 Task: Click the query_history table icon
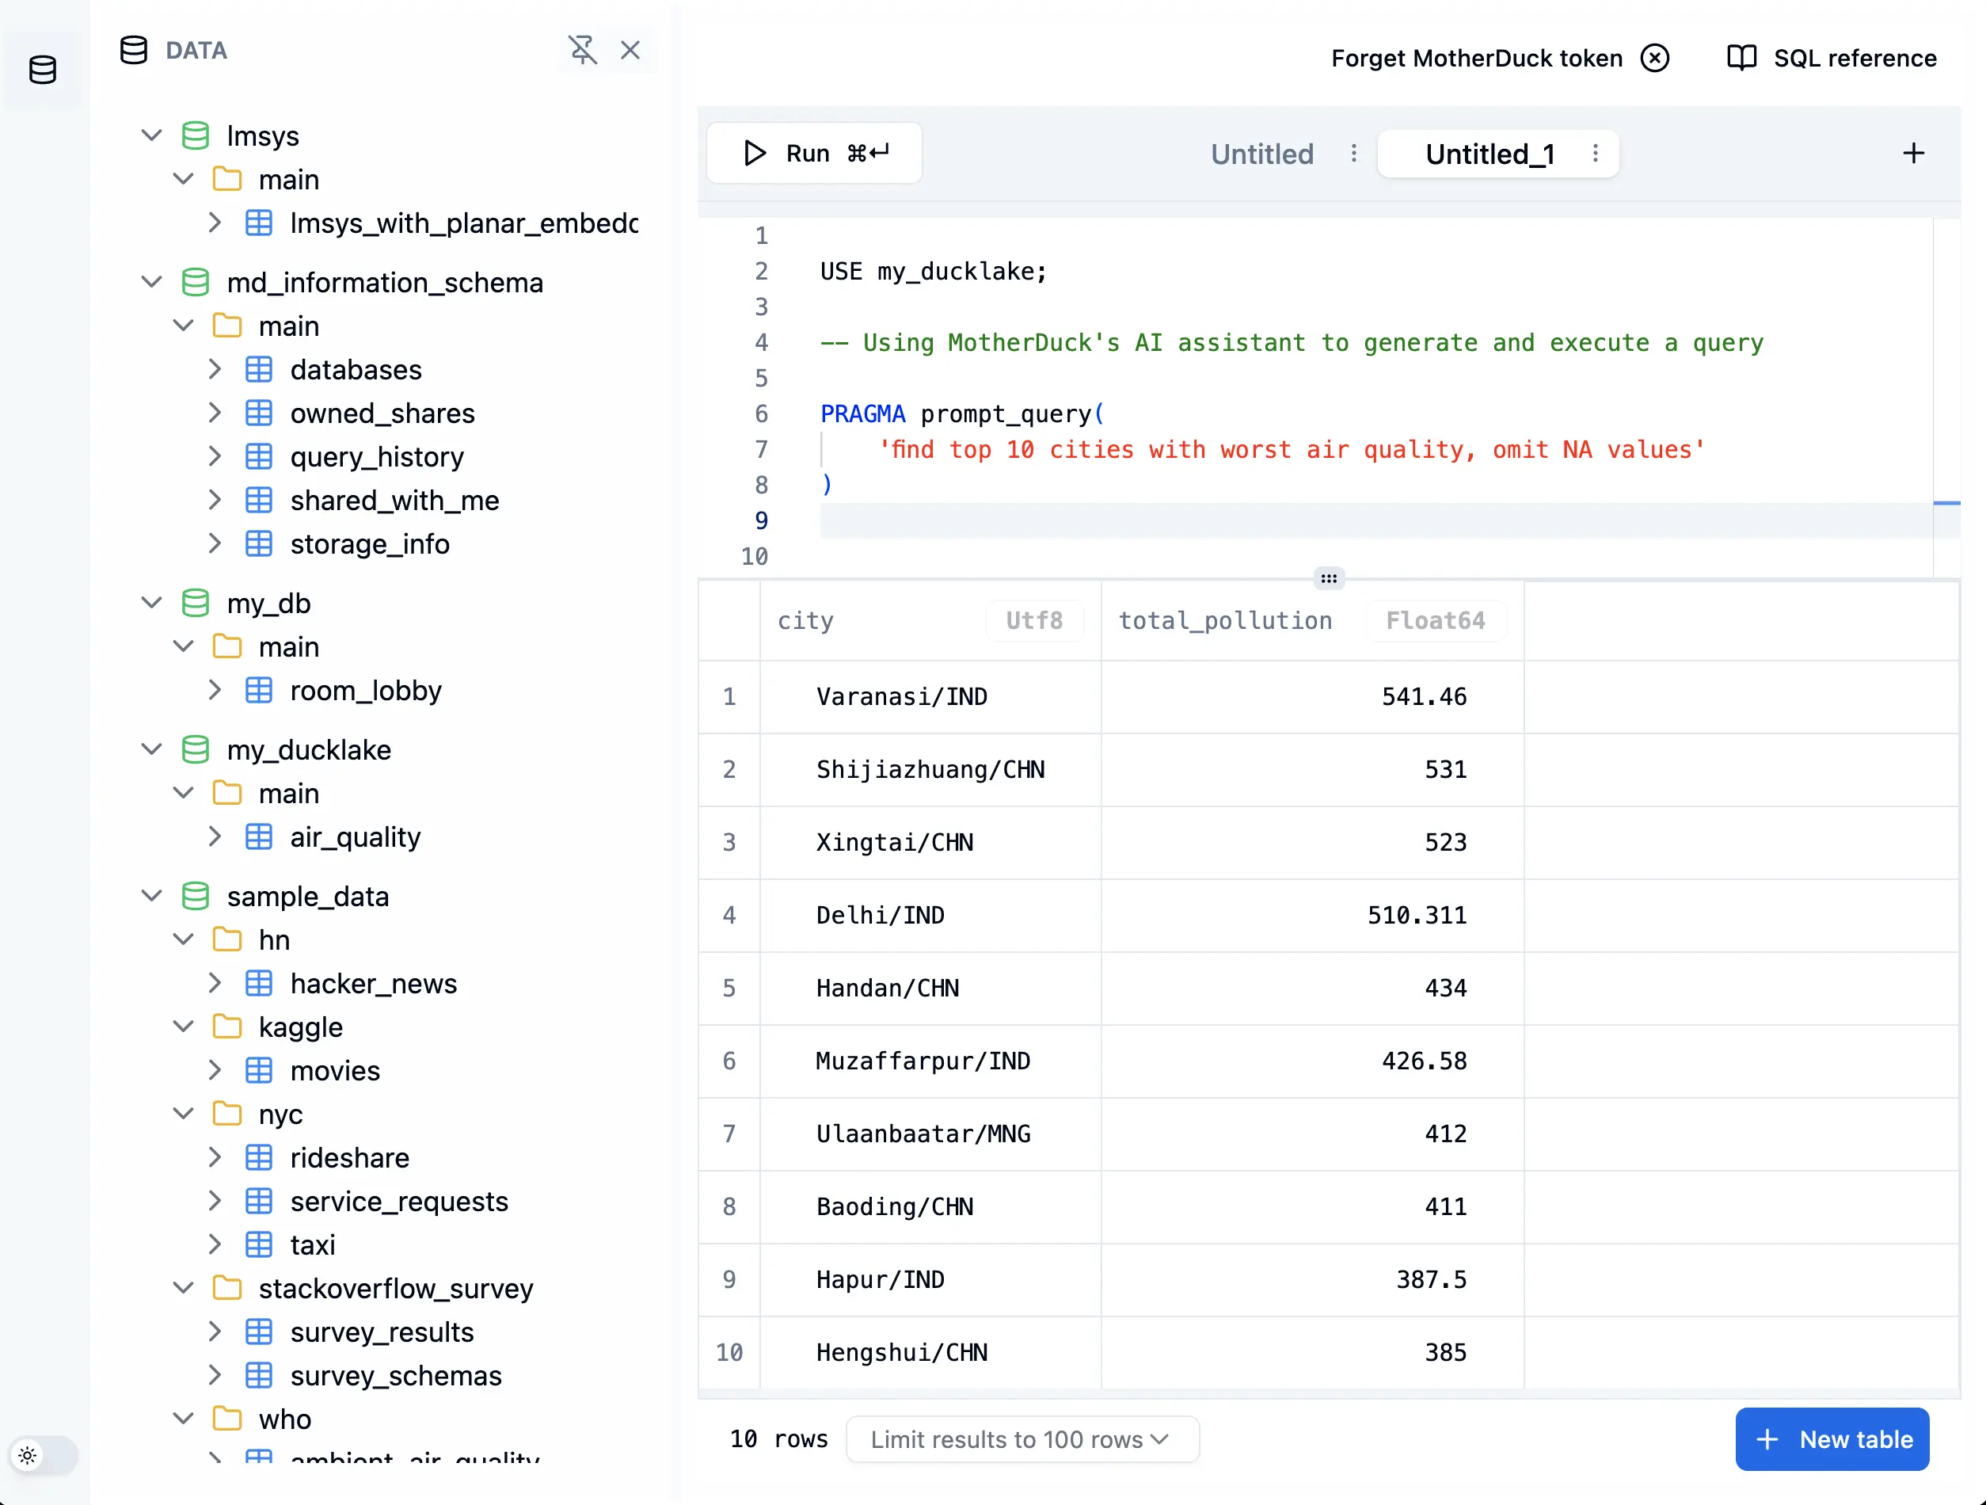pyautogui.click(x=260, y=456)
